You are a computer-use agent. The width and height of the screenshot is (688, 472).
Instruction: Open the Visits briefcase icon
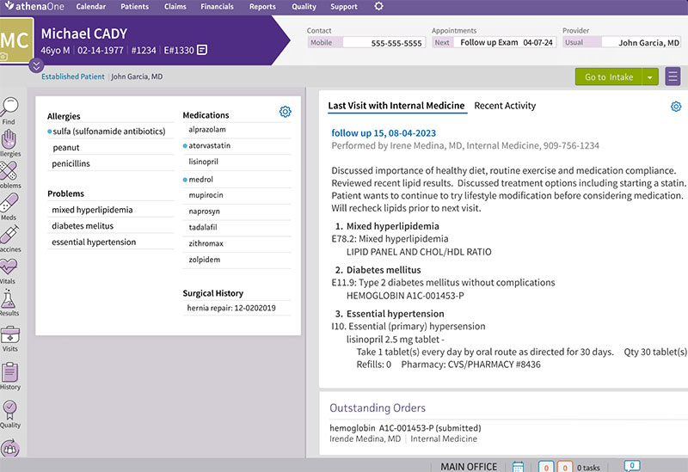(x=9, y=334)
